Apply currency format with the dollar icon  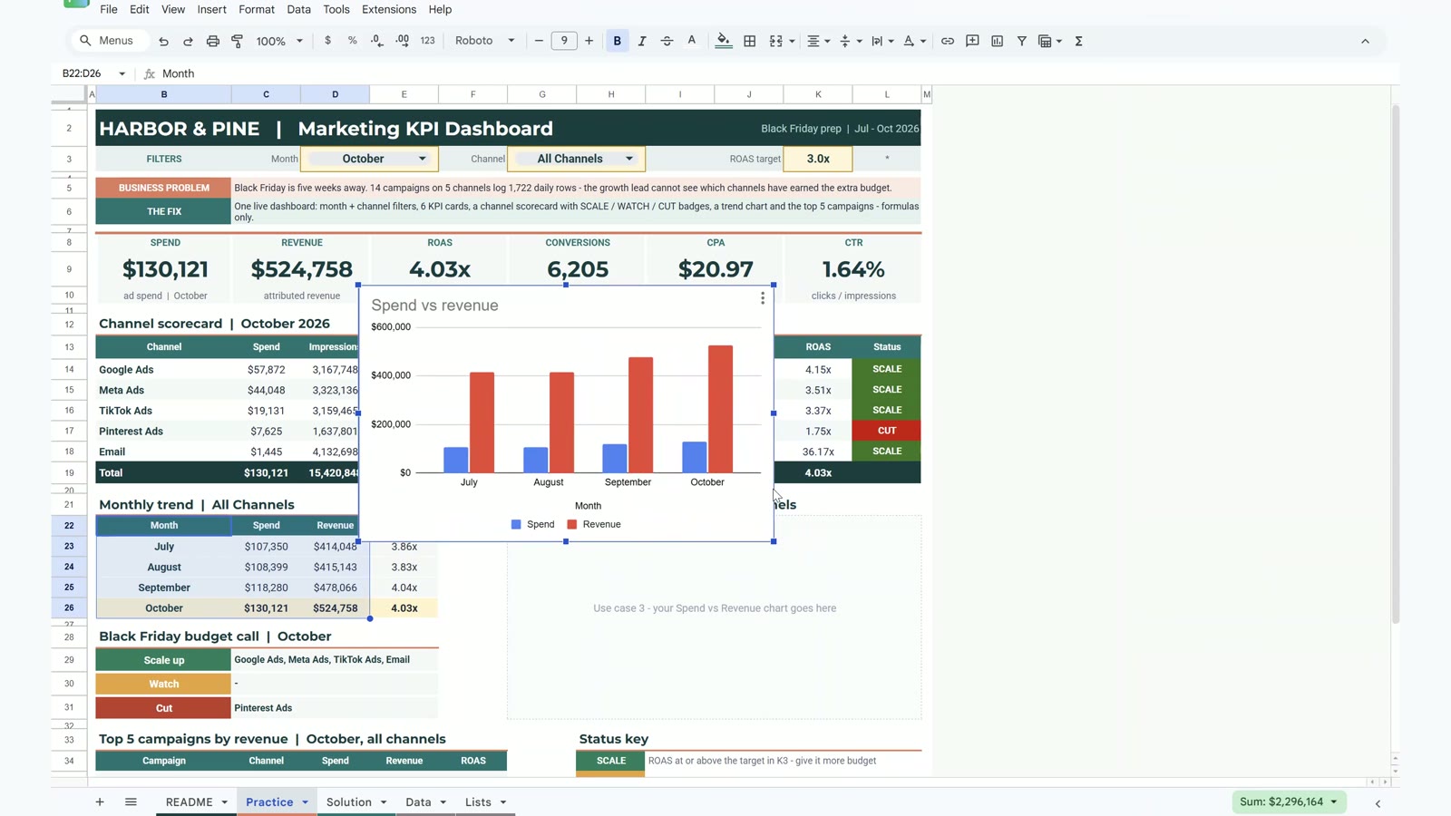coord(327,41)
